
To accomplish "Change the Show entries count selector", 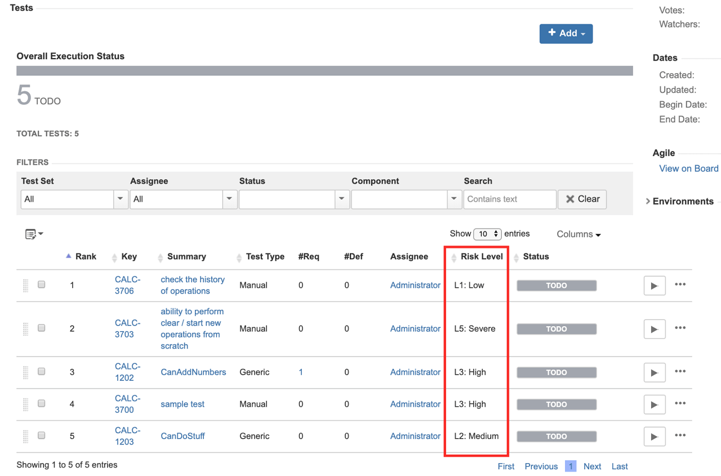I will tap(487, 234).
